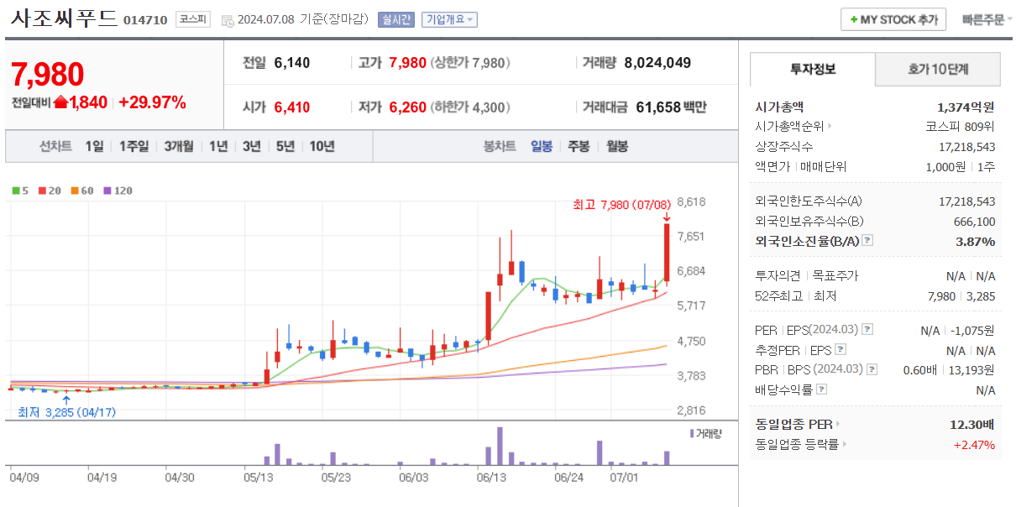The image size is (1016, 507).
Task: Click the PBR BPS help question icon
Action: pos(872,369)
